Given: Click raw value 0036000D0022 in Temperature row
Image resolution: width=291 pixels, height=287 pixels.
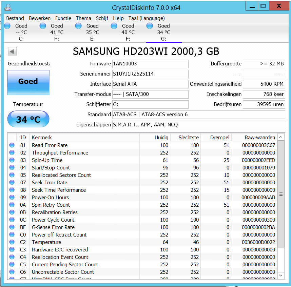Looking at the screenshot, I should tap(258, 242).
